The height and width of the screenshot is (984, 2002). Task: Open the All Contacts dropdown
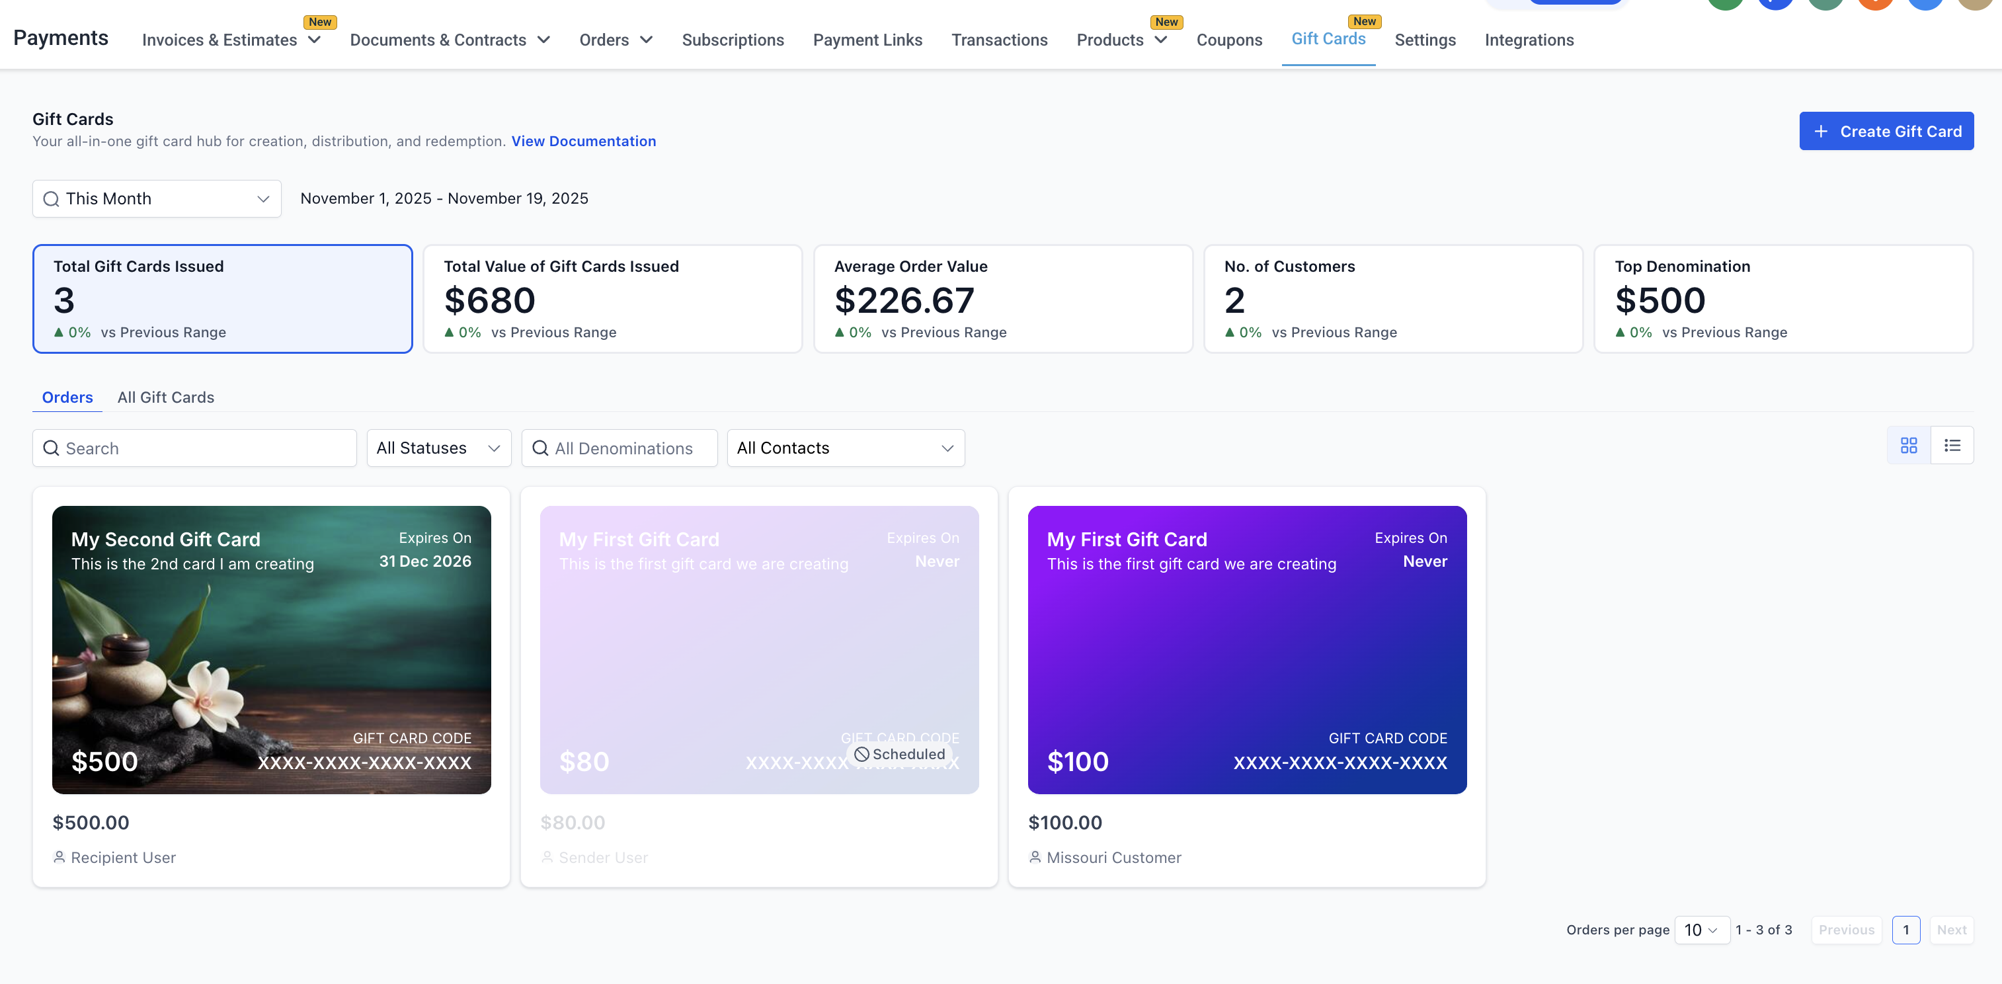click(845, 448)
